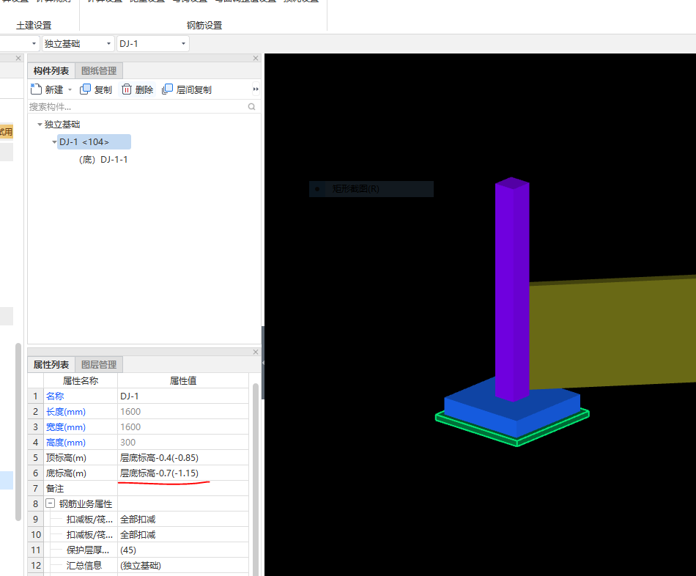Click the row 10 全部扣减 value

tap(183, 535)
